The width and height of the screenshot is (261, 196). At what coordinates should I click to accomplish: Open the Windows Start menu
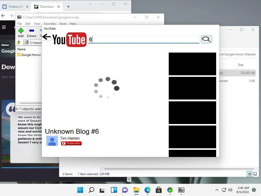click(x=80, y=190)
